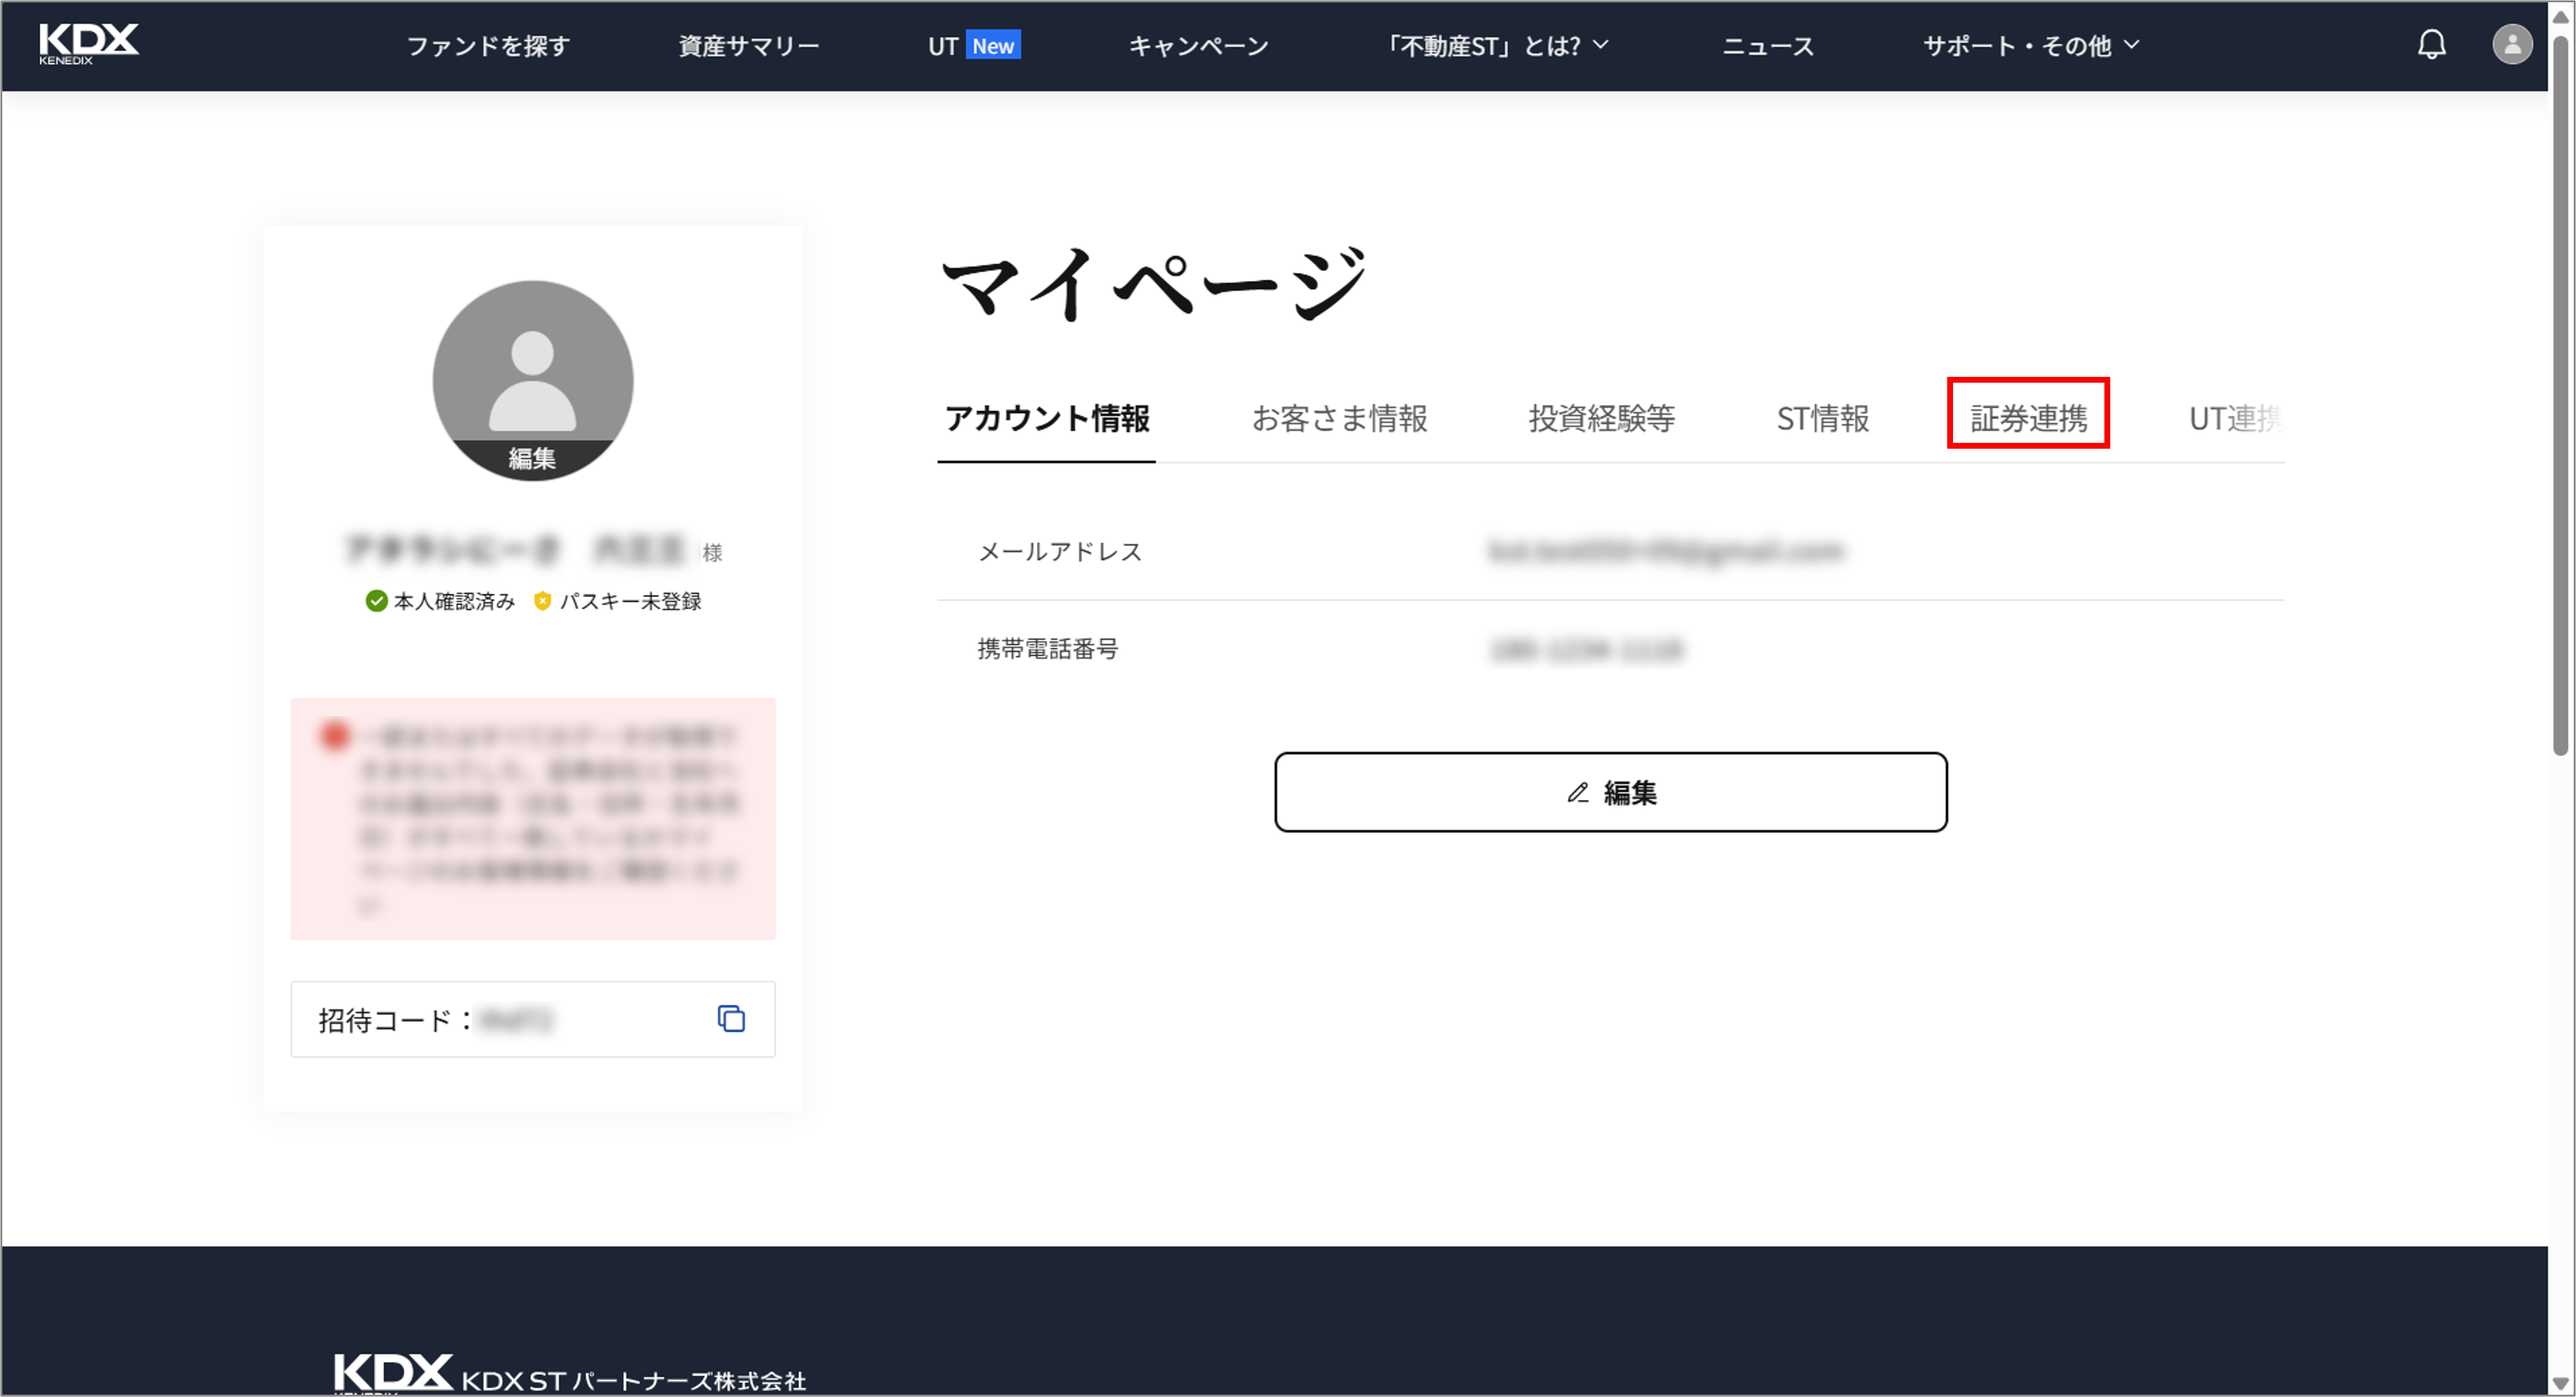Click the green 本人確認済み check icon
2576x1397 pixels.
pyautogui.click(x=376, y=600)
